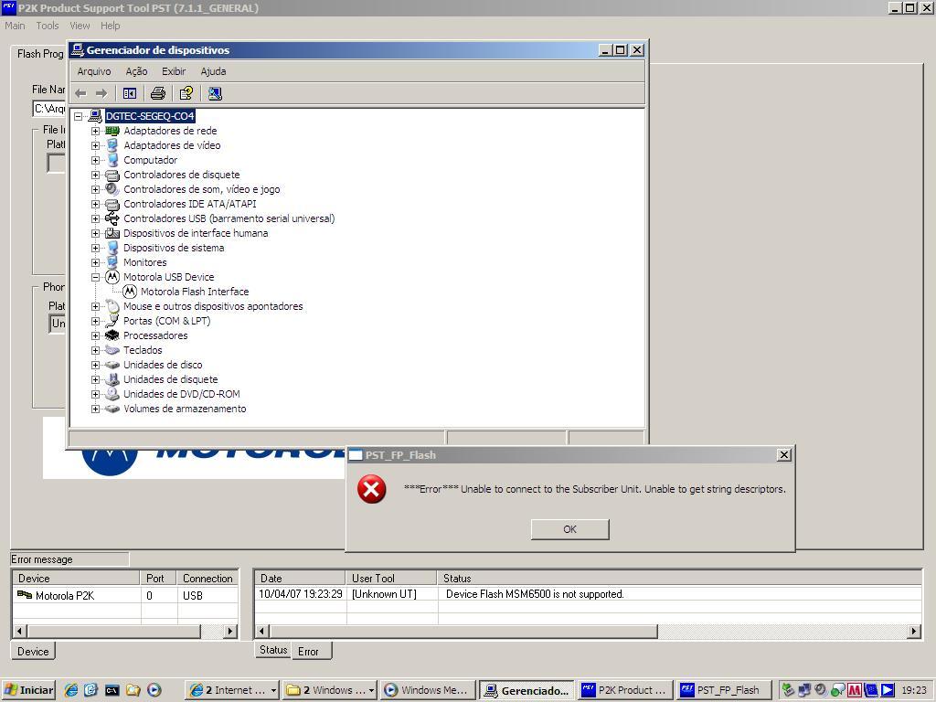Expand Adaptadores de vídeo

(95, 145)
